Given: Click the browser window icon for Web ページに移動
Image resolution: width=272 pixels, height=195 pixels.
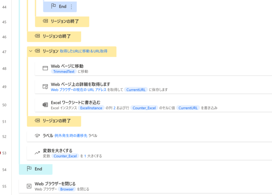Looking at the screenshot, I should pos(45,68).
